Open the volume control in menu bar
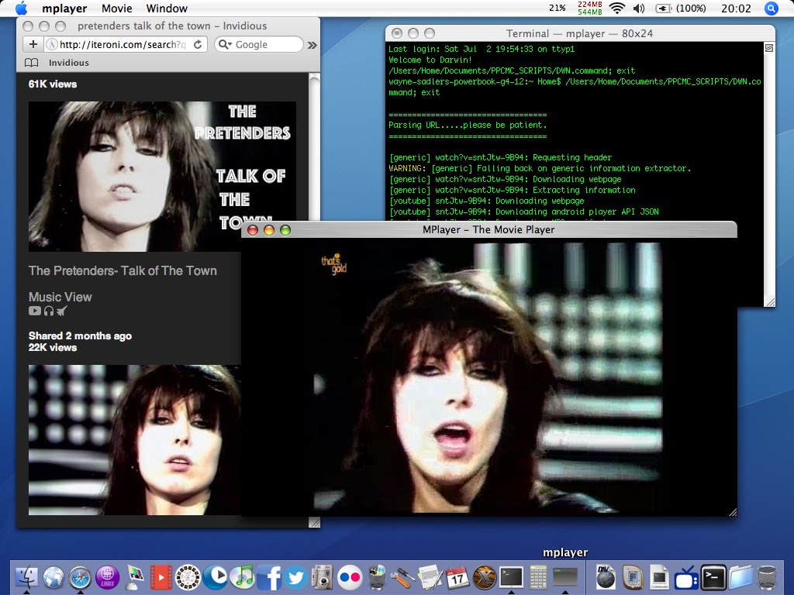The height and width of the screenshot is (595, 794). click(x=639, y=8)
